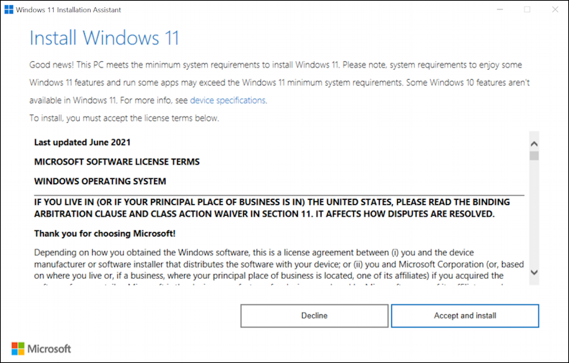569x363 pixels.
Task: Click the Microsoft logo at bottom
Action: coord(41,349)
